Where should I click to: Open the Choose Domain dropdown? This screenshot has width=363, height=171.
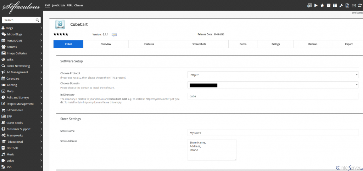[273, 85]
